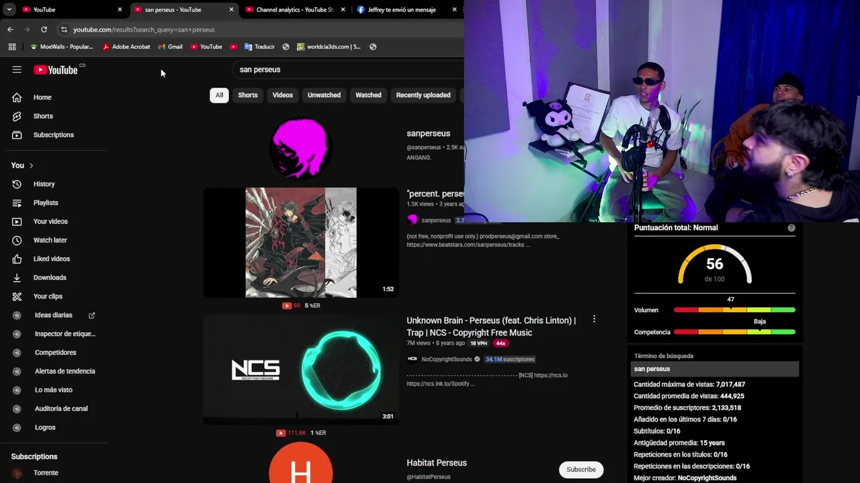Open the worldcia3ds.com bookmark
860x483 pixels.
[329, 47]
